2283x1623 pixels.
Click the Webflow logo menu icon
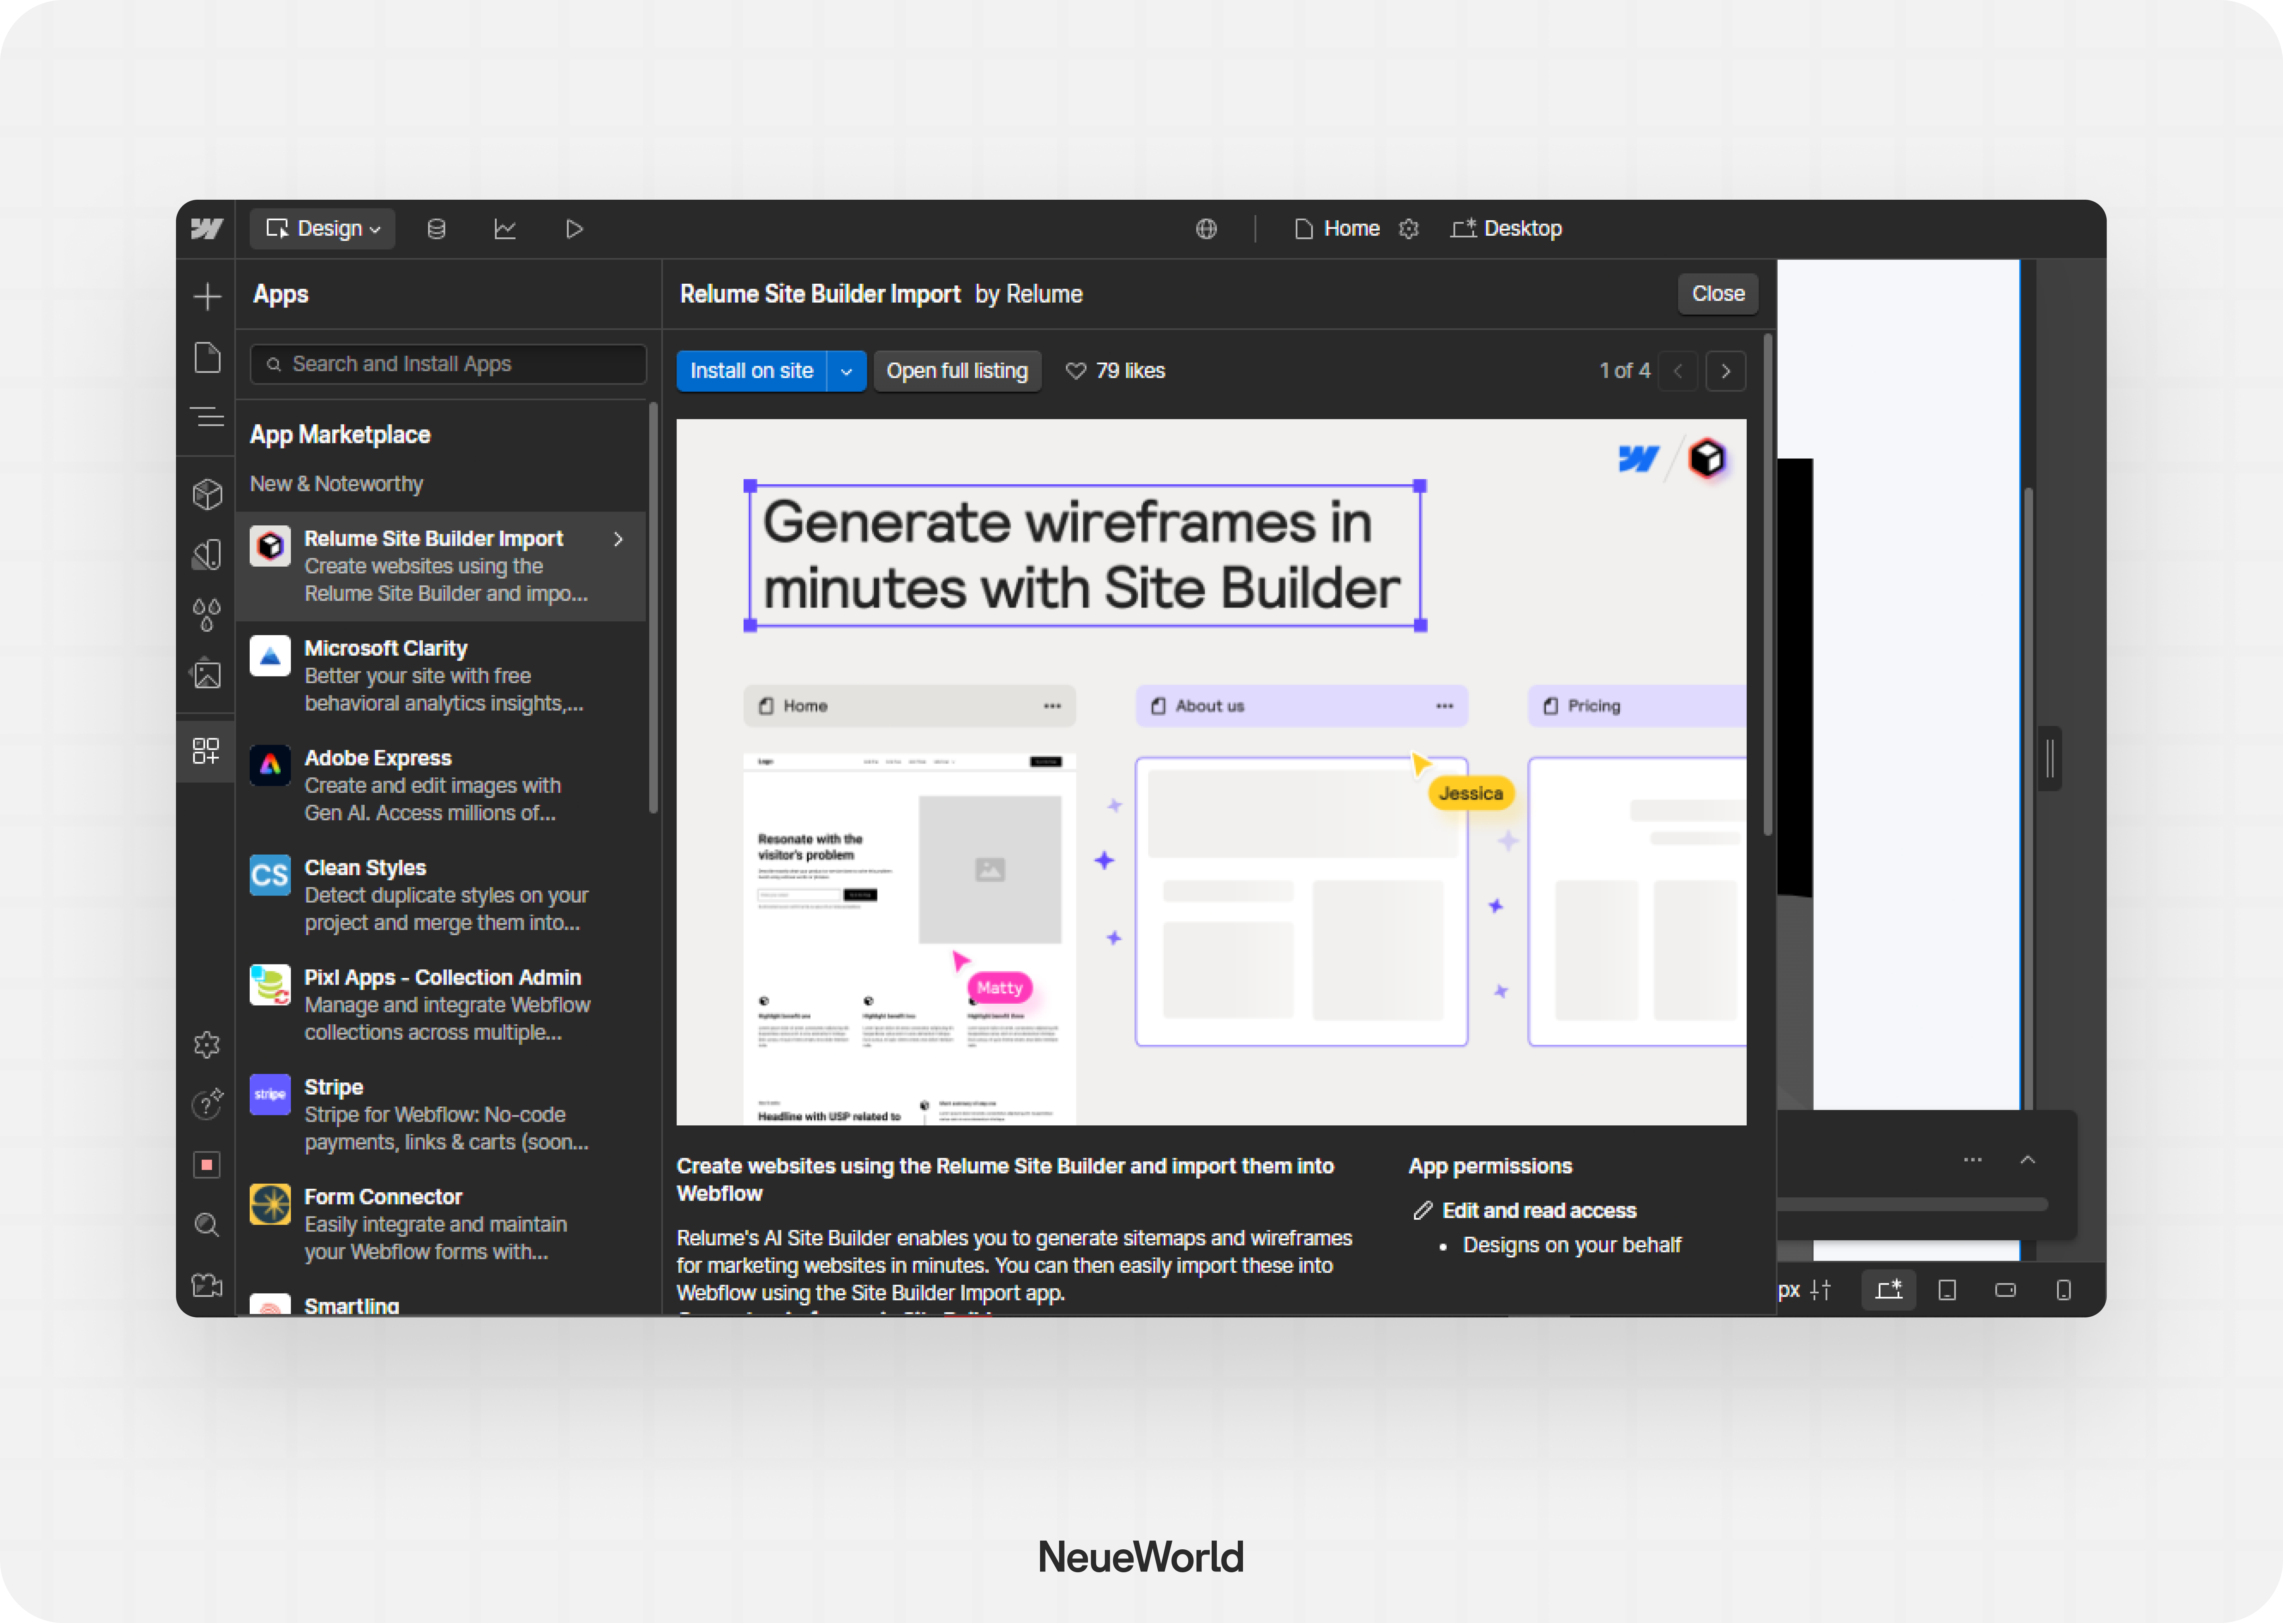click(x=207, y=229)
